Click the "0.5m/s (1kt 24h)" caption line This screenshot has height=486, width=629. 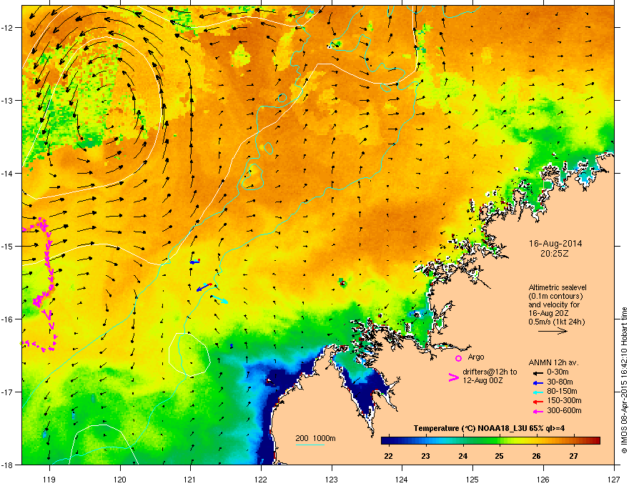coord(556,322)
